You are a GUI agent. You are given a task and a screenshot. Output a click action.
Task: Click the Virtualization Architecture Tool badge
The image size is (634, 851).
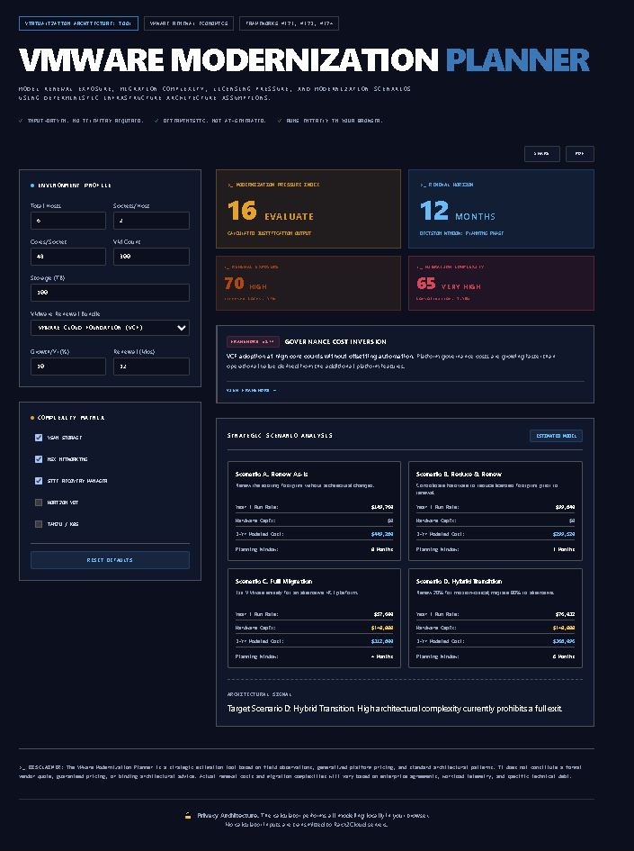pyautogui.click(x=78, y=23)
